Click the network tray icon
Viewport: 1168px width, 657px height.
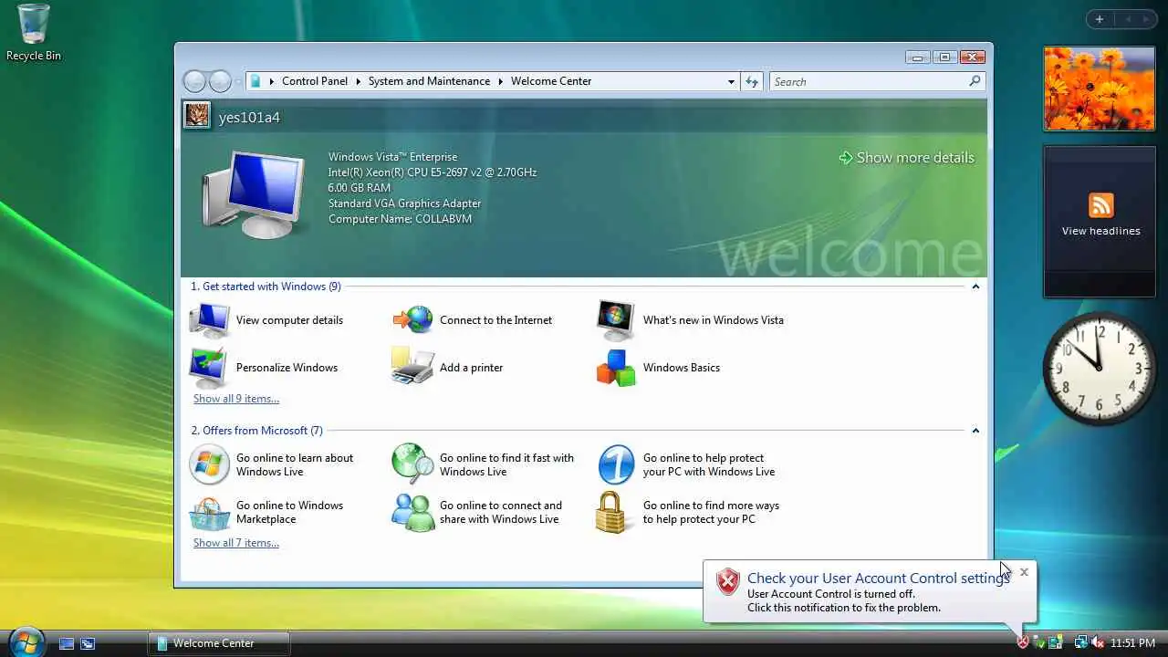tap(1079, 642)
